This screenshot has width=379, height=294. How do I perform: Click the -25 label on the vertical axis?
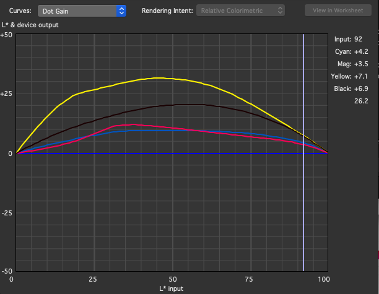[7, 212]
